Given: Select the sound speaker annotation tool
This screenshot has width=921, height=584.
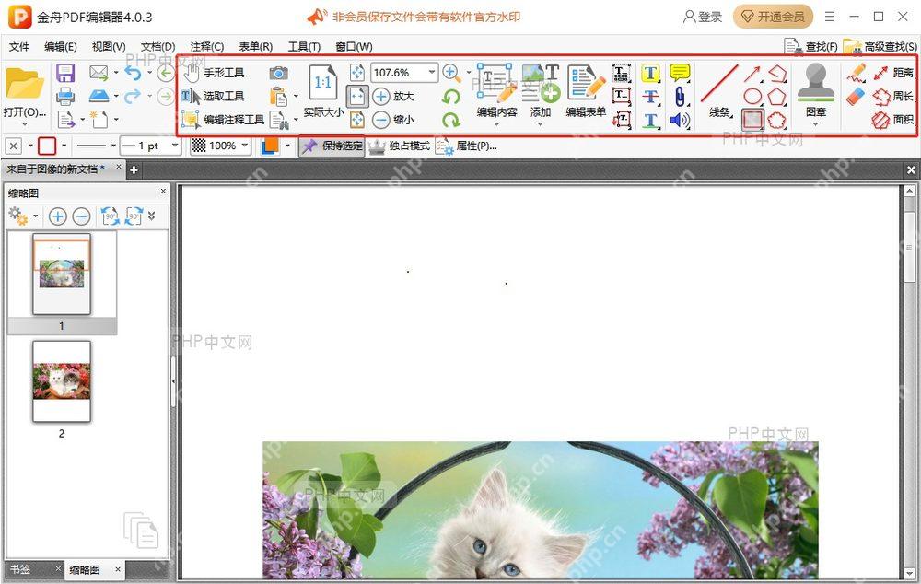Looking at the screenshot, I should point(680,120).
